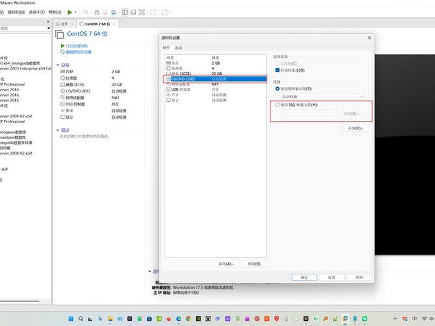Viewport: 435px width, 326px height.
Task: Click the take snapshot clock icon
Action: (97, 12)
